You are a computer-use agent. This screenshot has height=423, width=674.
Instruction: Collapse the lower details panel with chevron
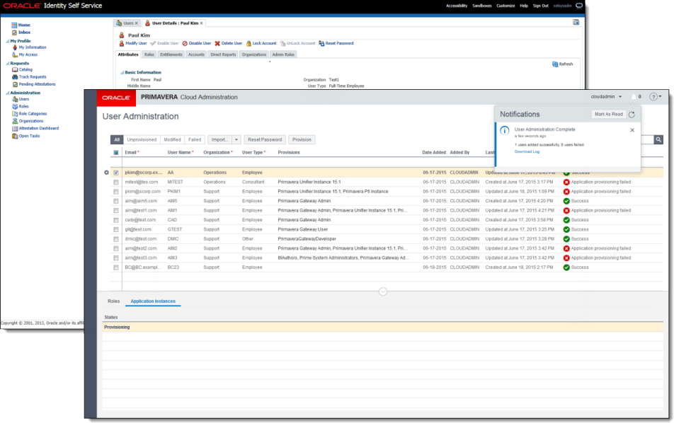click(383, 291)
